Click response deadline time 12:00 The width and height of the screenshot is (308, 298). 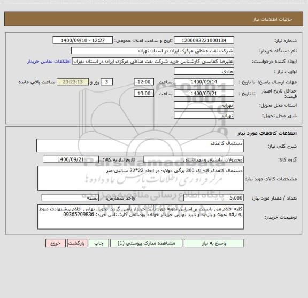(x=144, y=82)
